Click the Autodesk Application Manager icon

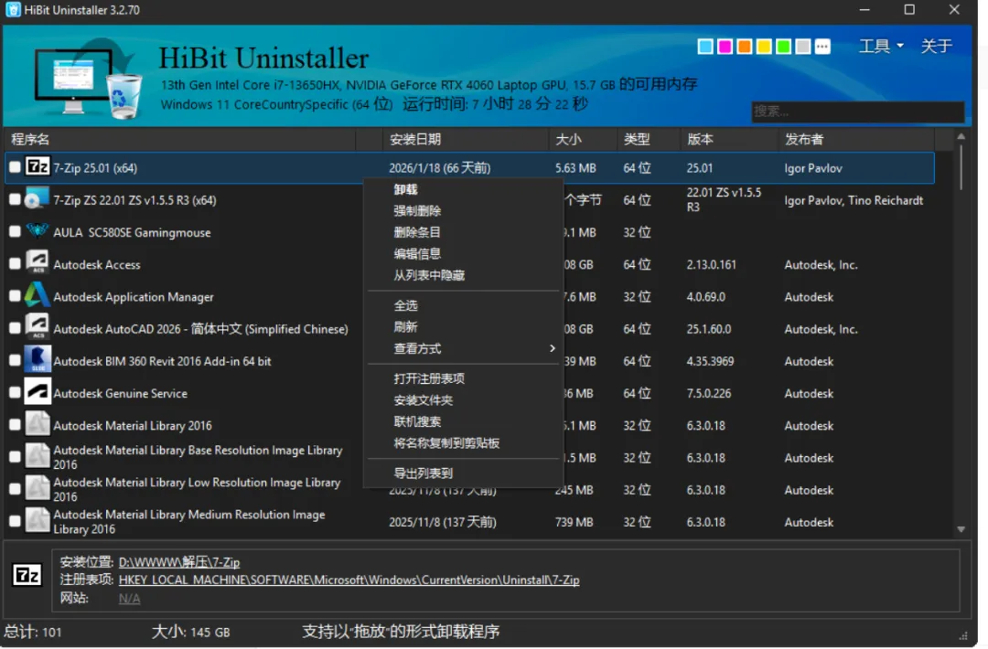(38, 295)
